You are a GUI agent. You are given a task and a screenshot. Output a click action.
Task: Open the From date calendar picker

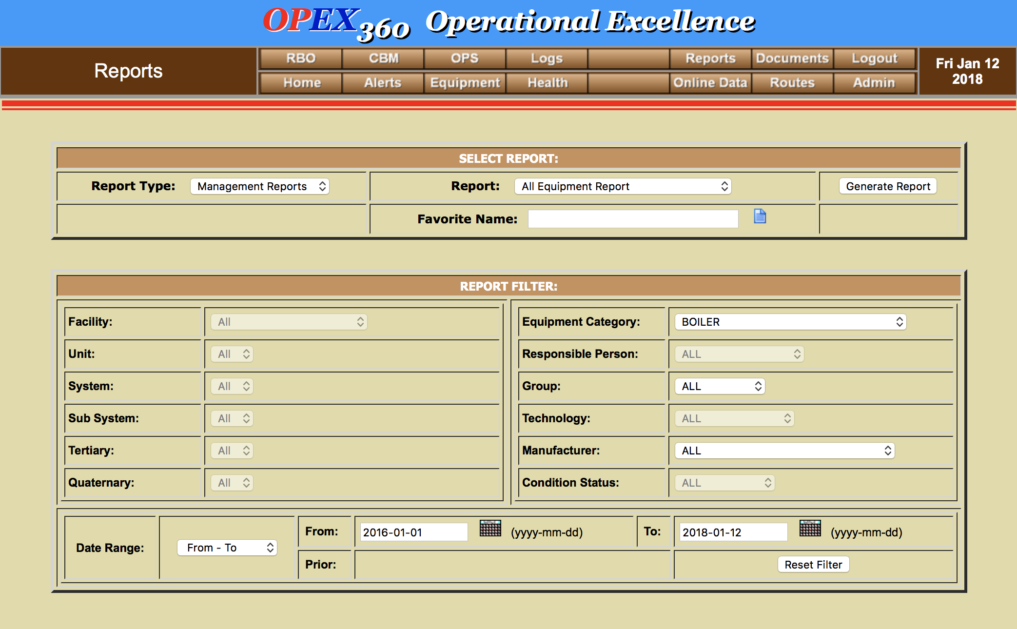(x=490, y=528)
